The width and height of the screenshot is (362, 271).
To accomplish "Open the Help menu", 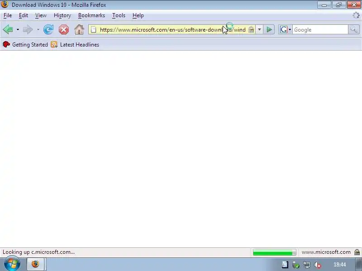I will click(138, 15).
